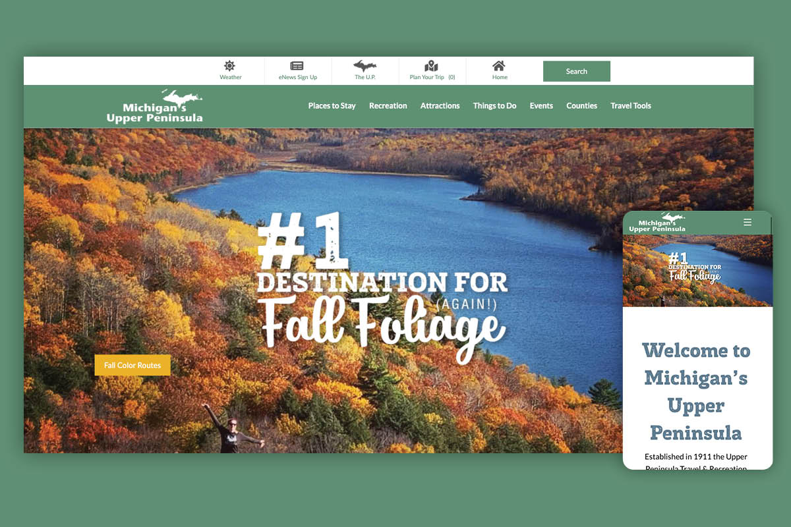Expand the Attractions navigation item
Viewport: 791px width, 527px height.
pos(440,106)
